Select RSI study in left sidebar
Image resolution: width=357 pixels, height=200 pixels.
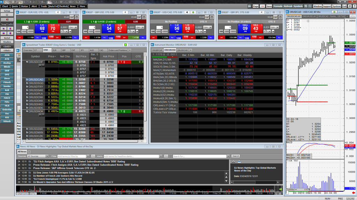point(7,118)
